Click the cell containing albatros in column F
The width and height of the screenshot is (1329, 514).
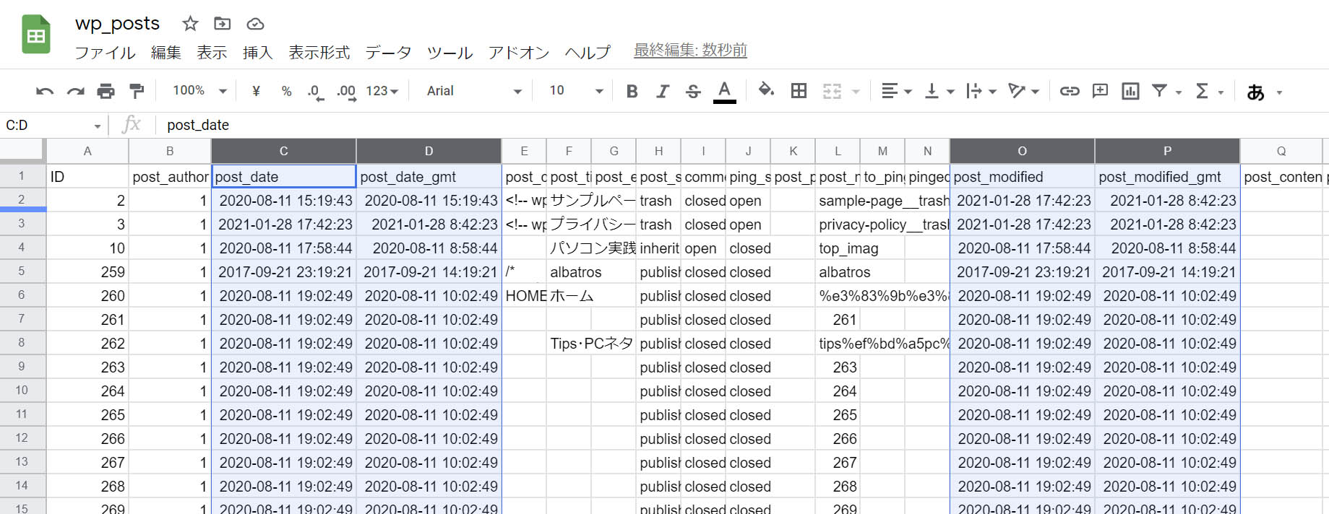pos(569,272)
